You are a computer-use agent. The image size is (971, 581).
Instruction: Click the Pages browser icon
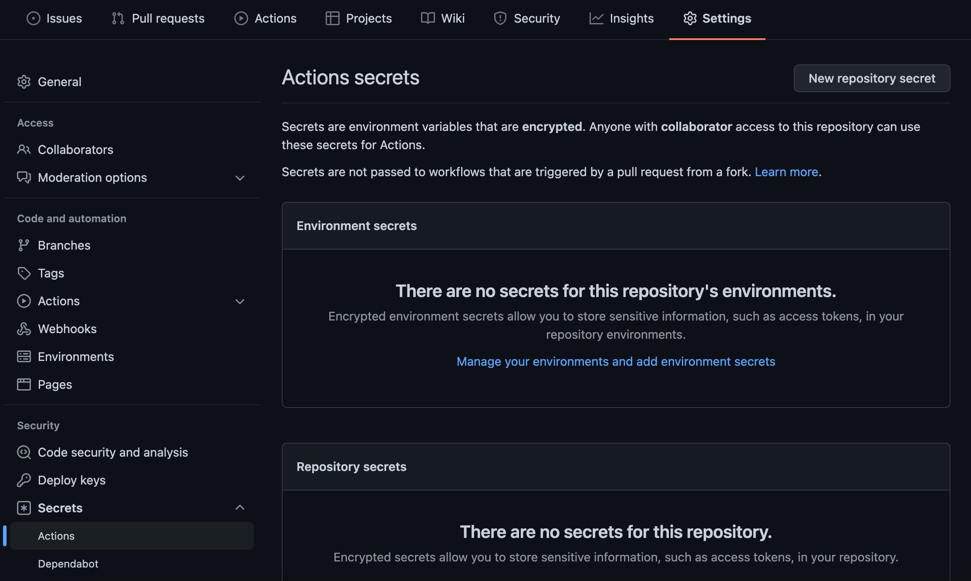[x=24, y=384]
